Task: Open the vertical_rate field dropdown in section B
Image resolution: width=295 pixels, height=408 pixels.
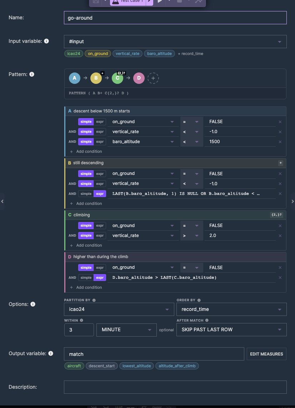Action: (143, 183)
